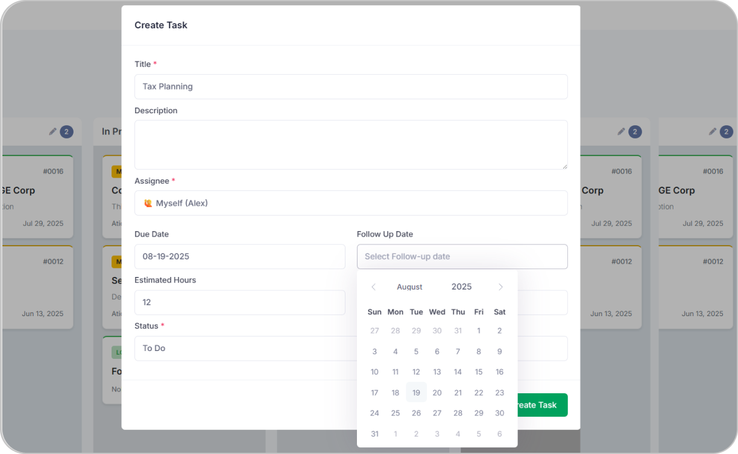Select August 1 in the calendar

[479, 331]
